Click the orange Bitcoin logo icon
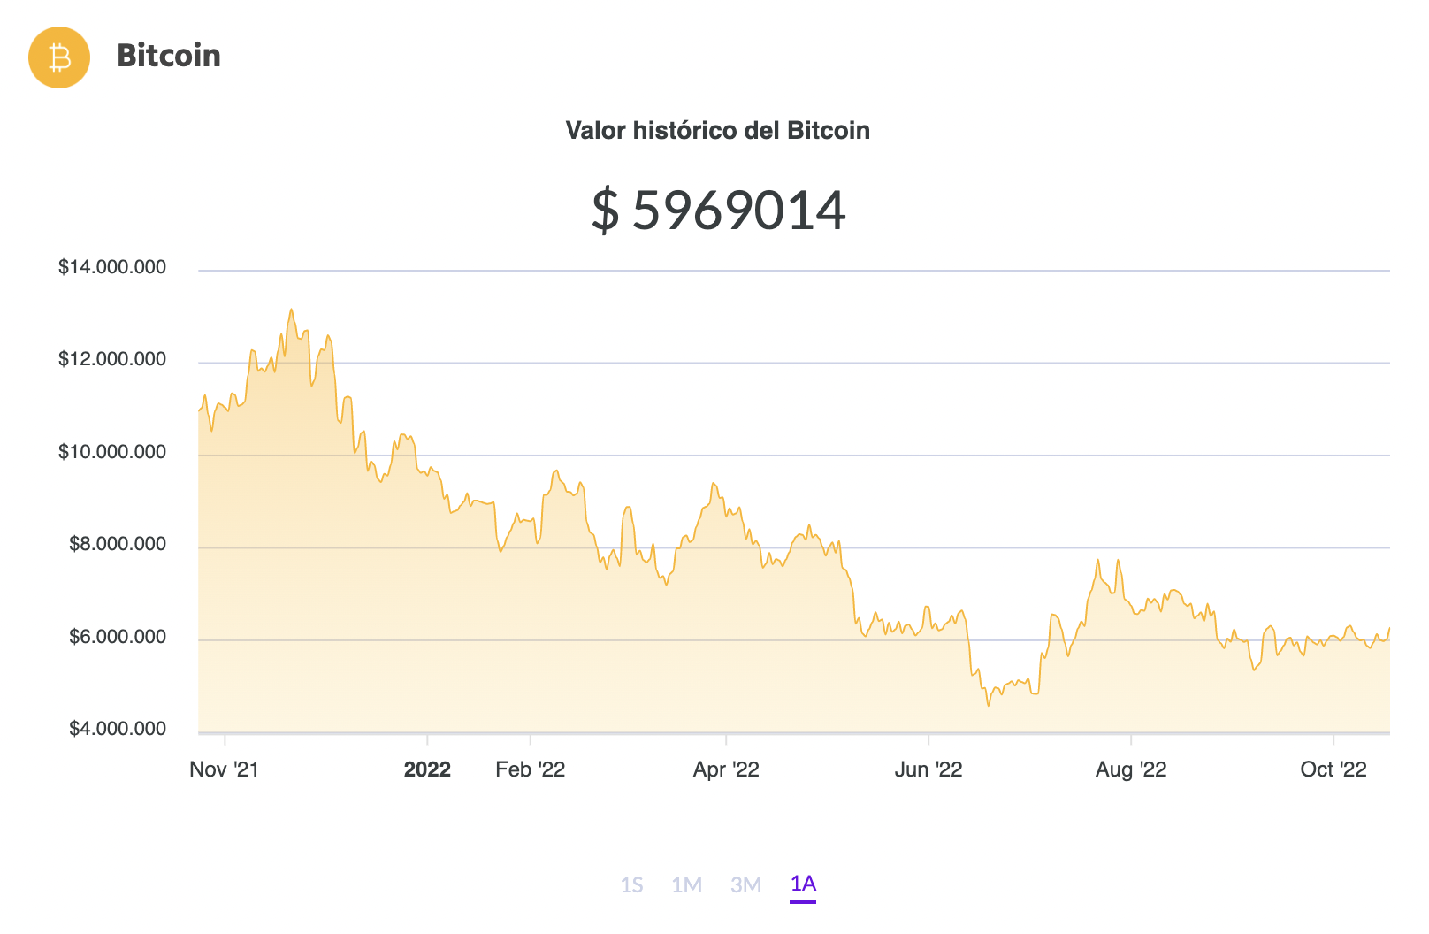 (x=59, y=57)
